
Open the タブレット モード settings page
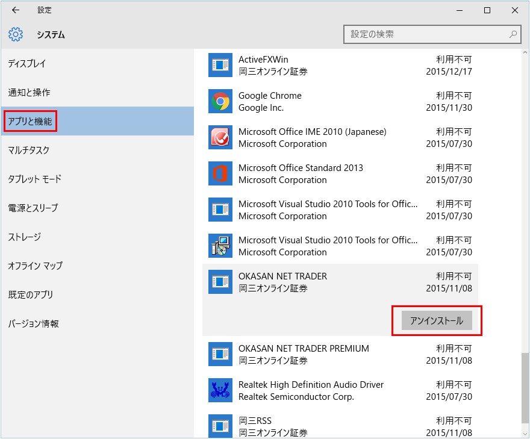point(98,179)
